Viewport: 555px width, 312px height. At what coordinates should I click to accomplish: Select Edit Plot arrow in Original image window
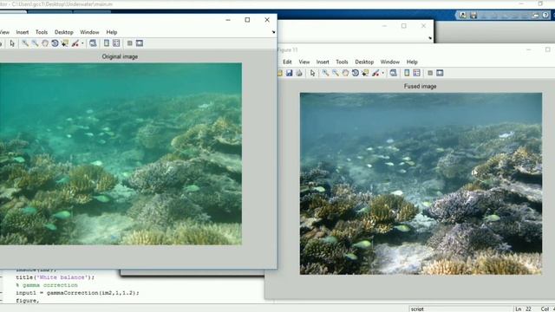pos(12,43)
